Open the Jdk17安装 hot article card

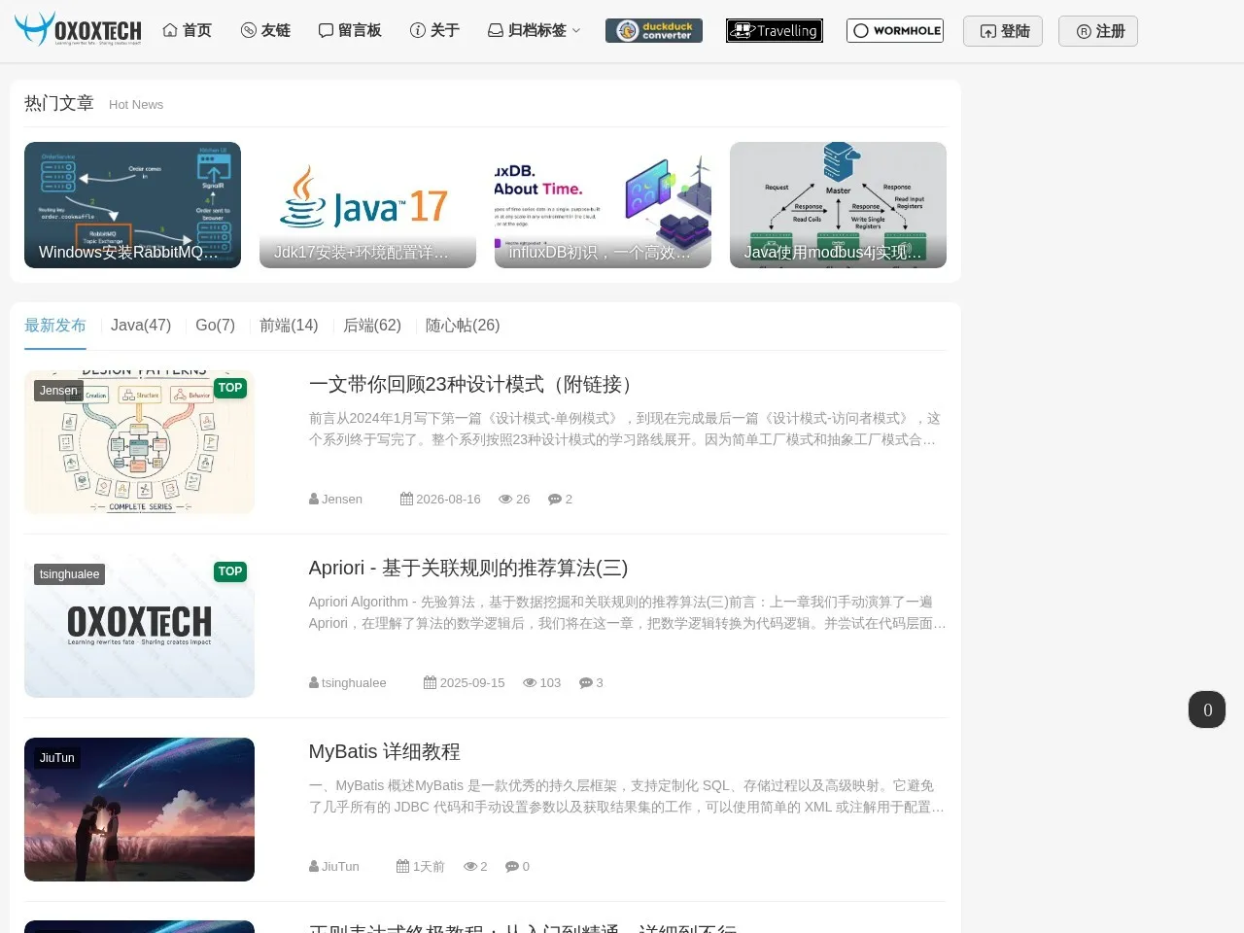click(367, 205)
